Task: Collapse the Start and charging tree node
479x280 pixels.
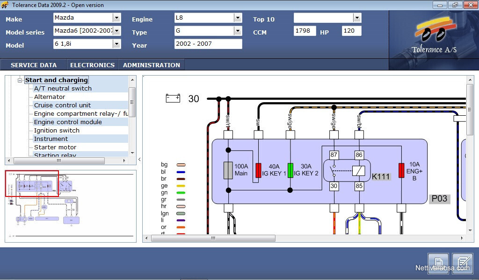Action: (x=20, y=80)
